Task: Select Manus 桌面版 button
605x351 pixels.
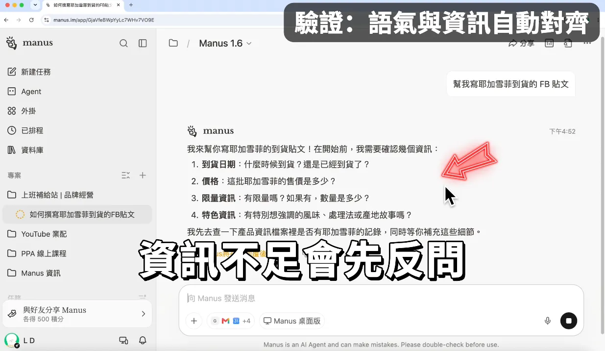Action: pos(292,321)
